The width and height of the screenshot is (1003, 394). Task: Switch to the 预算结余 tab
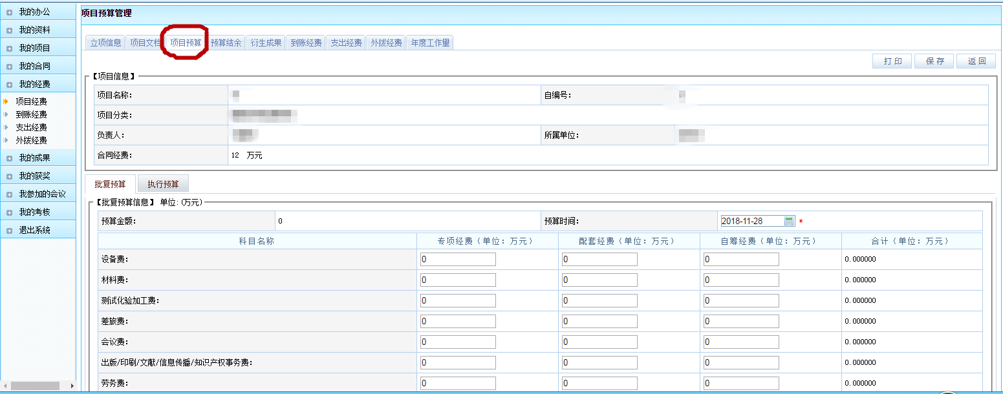[x=226, y=43]
